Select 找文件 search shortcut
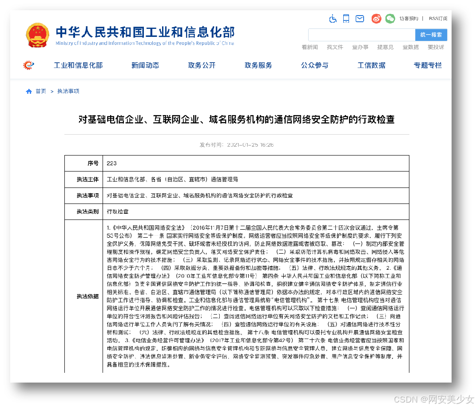Screen dimensions: 476x407 tap(335, 47)
